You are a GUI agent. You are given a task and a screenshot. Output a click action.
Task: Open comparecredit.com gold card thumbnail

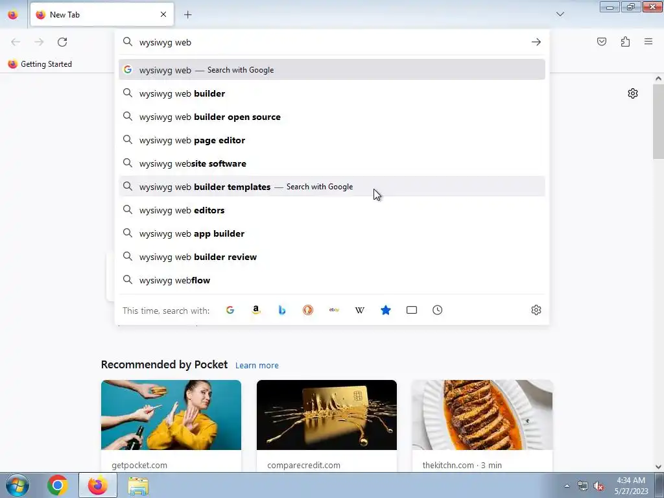327,415
